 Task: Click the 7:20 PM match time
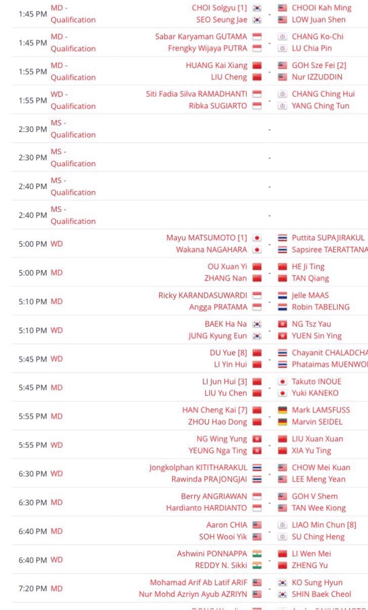click(33, 589)
